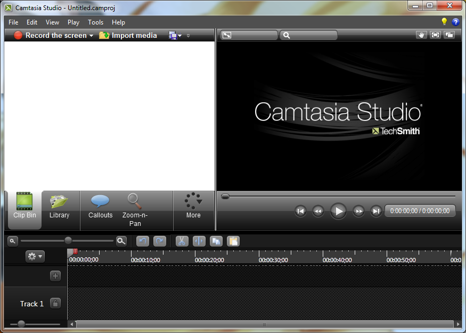Click the timeline zoom slider handle
This screenshot has height=333, width=466.
pos(68,240)
